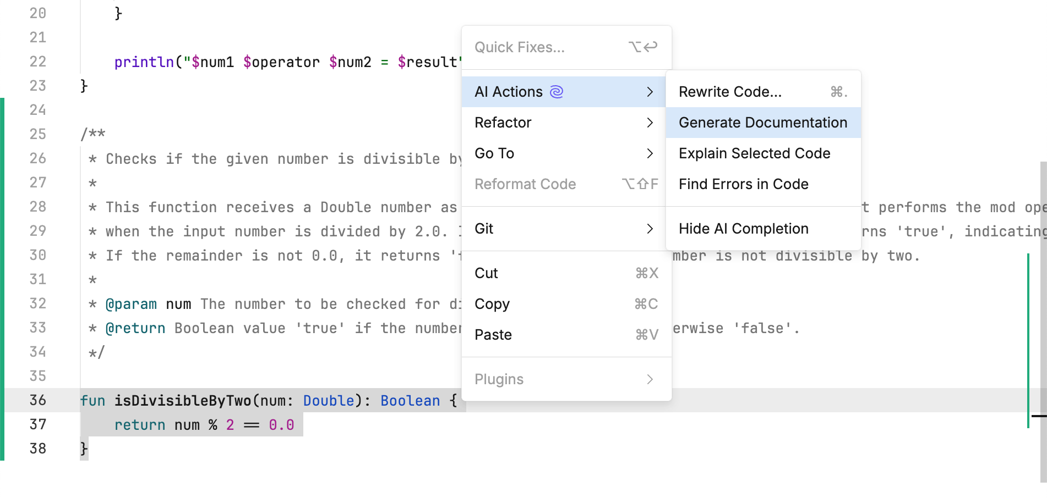This screenshot has height=498, width=1047.
Task: Select Generate Documentation from AI Actions
Action: tap(763, 122)
